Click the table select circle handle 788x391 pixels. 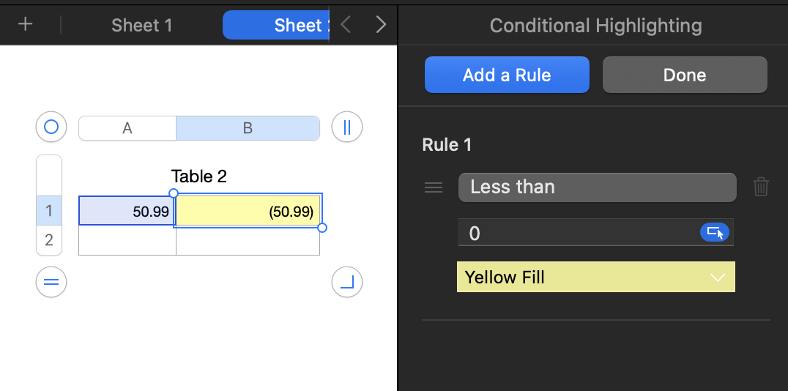[x=51, y=127]
